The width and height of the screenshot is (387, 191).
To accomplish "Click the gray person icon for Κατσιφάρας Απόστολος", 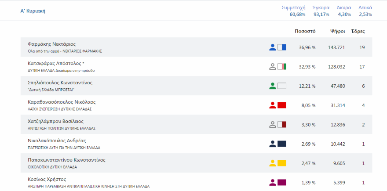I will tap(272, 67).
